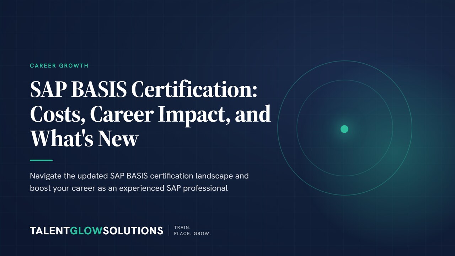Select the short green accent bar below headline
455x256 pixels.
41,160
